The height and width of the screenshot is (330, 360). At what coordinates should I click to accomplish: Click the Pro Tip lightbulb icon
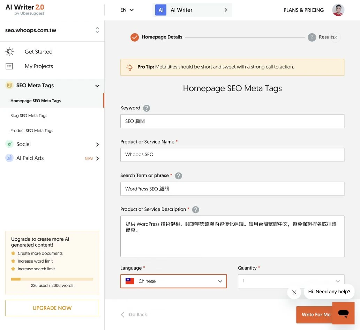129,67
